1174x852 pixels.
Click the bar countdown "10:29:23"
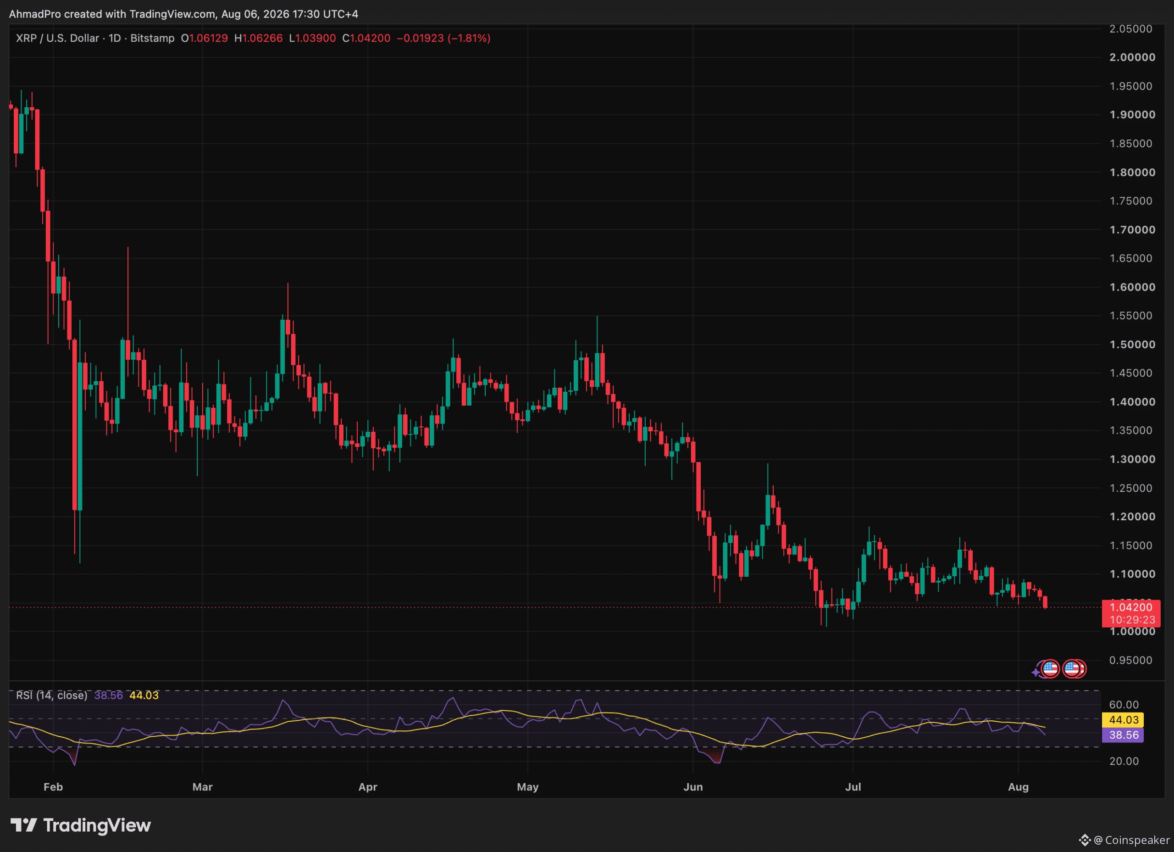1132,620
